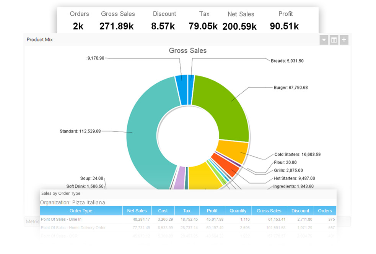This screenshot has height=254, width=376.
Task: Click the Flour: 20.00 chart label
Action: click(285, 162)
